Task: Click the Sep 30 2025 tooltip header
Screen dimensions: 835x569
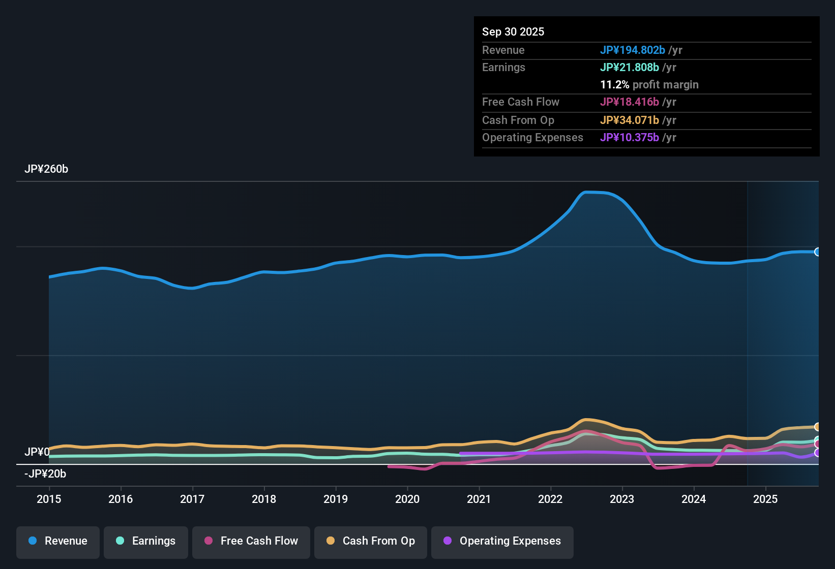Action: tap(513, 31)
